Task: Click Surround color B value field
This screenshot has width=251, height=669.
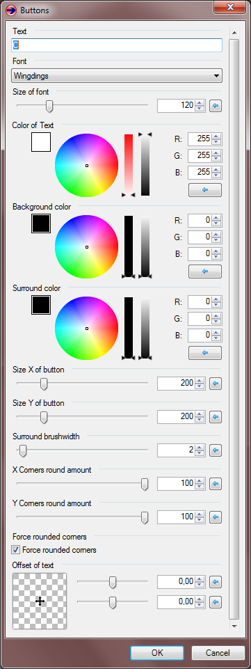Action: 200,336
